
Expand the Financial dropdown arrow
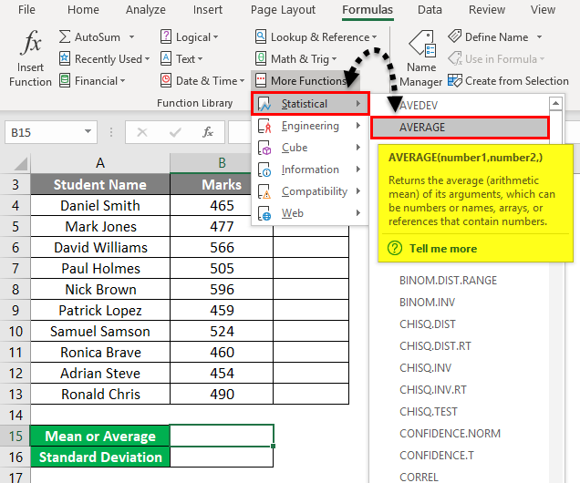[x=122, y=80]
